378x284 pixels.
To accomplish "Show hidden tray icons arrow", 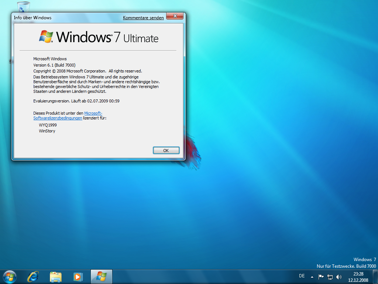I will [312, 276].
